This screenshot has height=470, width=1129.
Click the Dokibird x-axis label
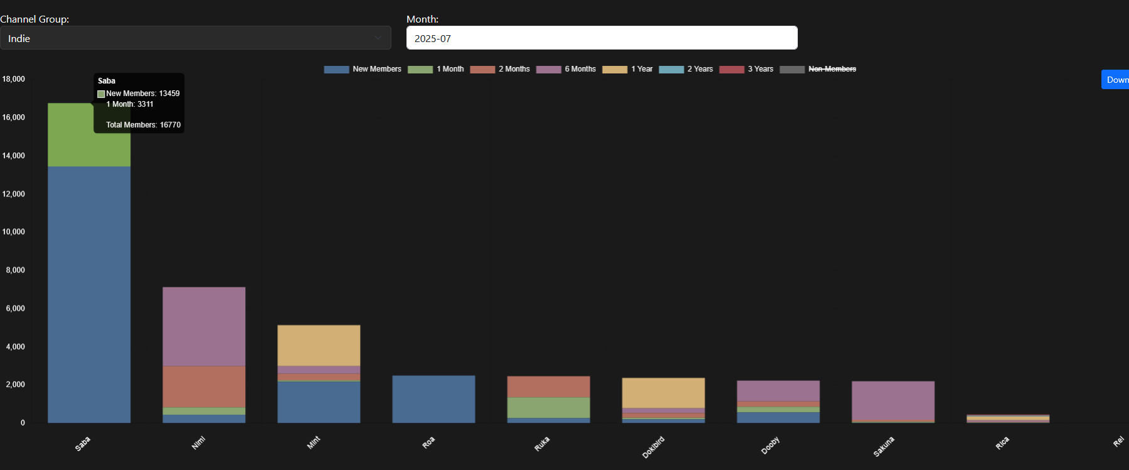[653, 447]
